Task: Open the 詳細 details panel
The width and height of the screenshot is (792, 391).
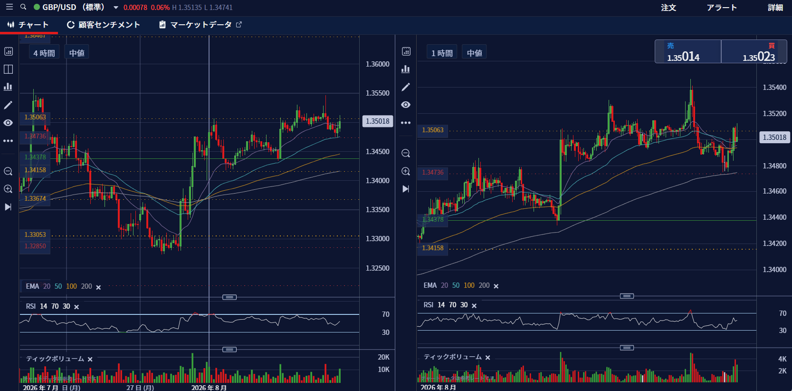Action: pos(775,8)
